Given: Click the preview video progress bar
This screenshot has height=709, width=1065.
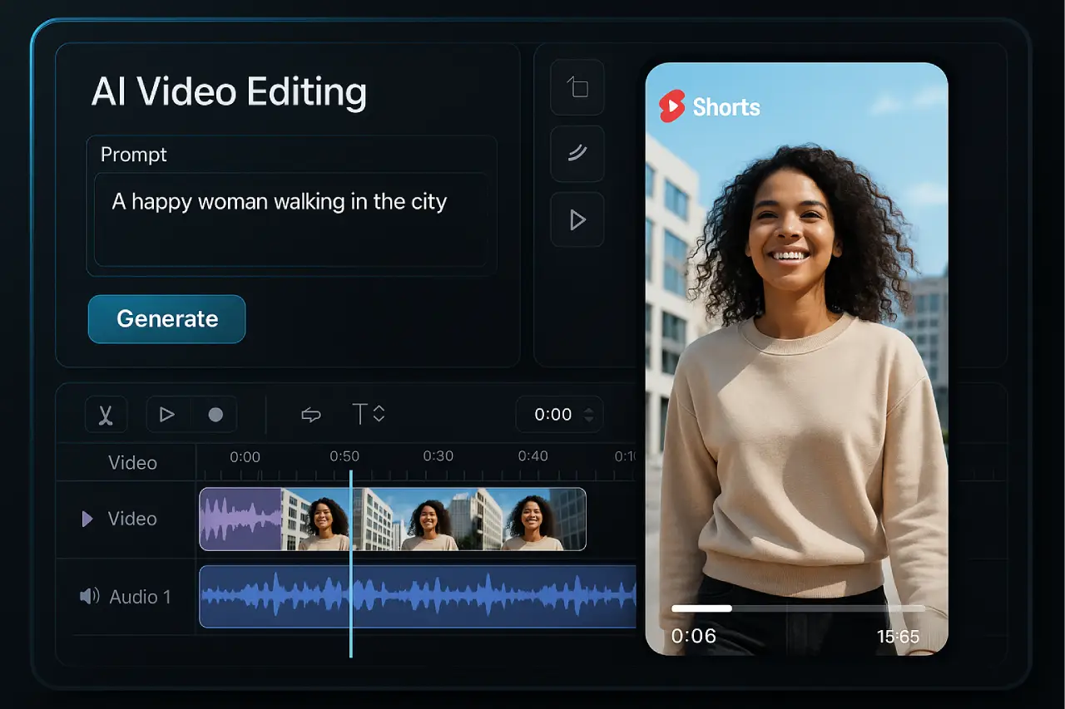Looking at the screenshot, I should (x=797, y=608).
